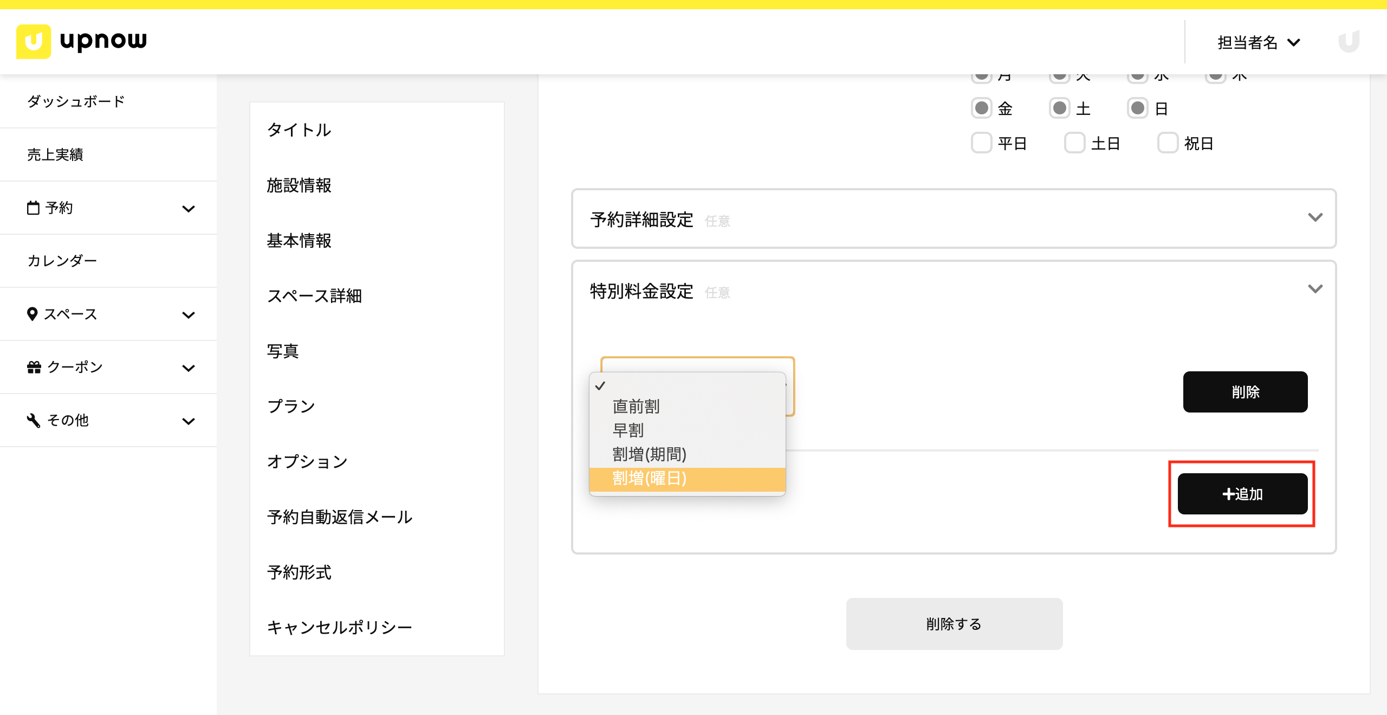The width and height of the screenshot is (1387, 715).
Task: Check the 土日 checkbox
Action: (1075, 143)
